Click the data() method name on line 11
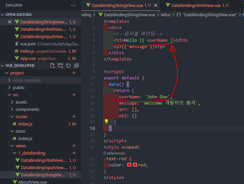This screenshot has width=244, height=184. point(114,84)
